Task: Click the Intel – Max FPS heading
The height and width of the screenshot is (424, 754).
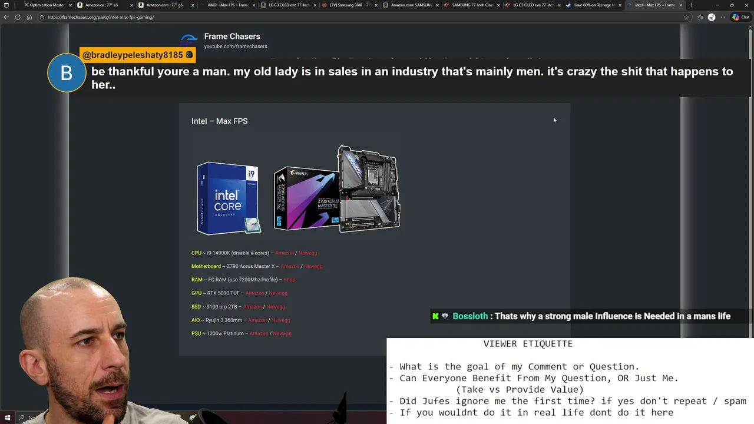Action: click(219, 121)
